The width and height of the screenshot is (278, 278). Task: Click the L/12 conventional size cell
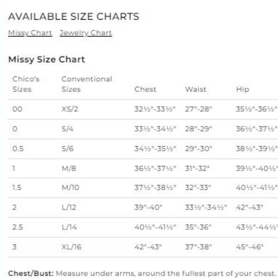tap(69, 207)
